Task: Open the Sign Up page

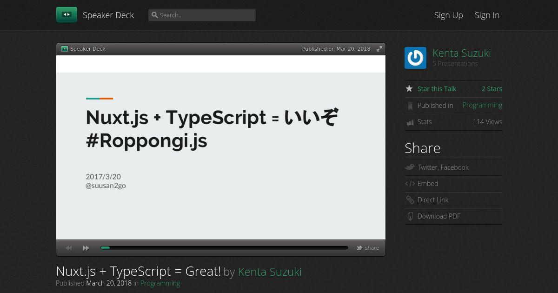Action: pos(449,15)
